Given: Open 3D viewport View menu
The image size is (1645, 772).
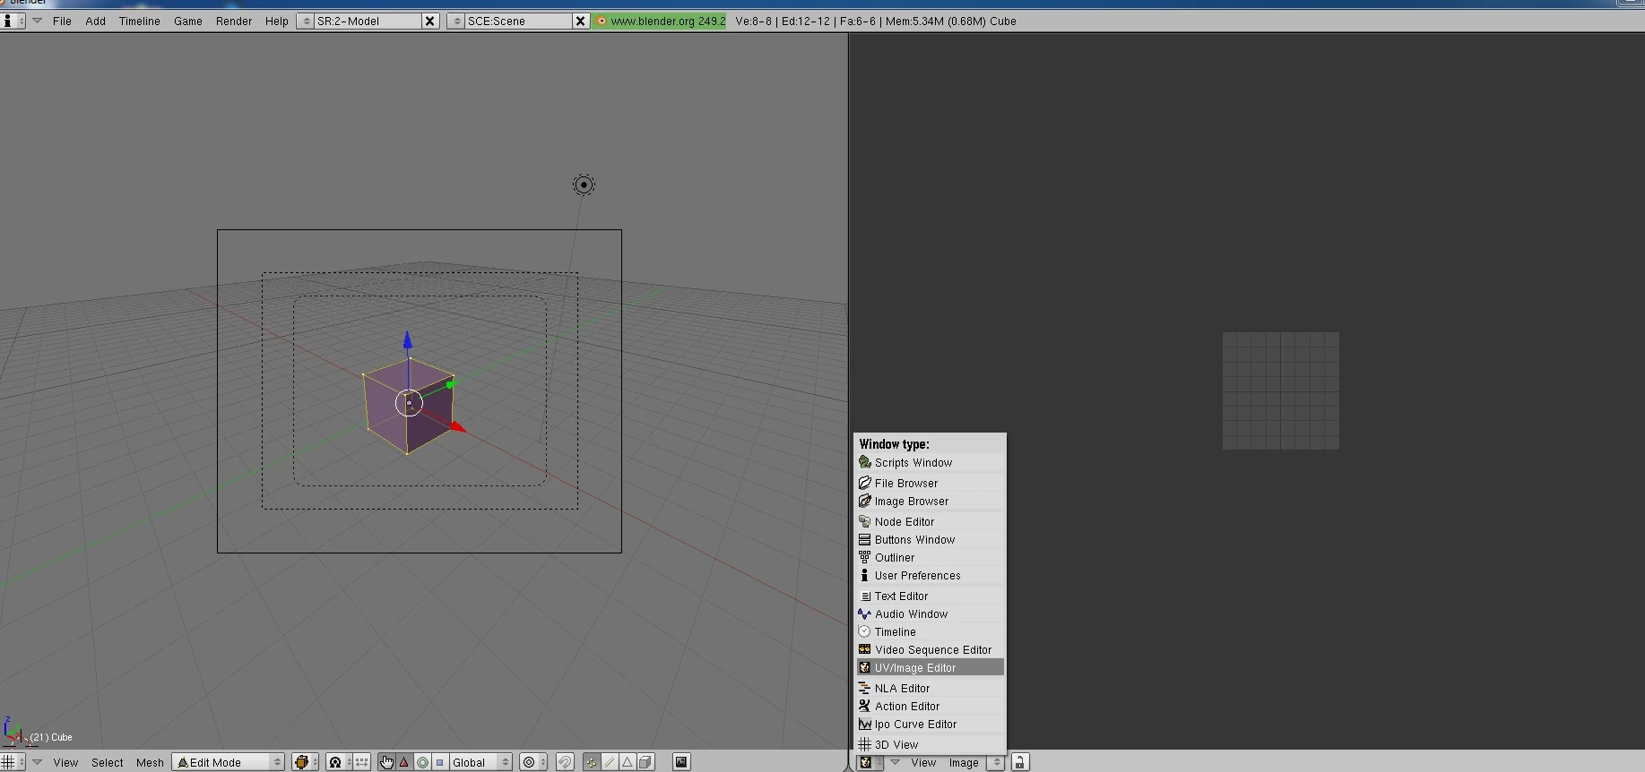Looking at the screenshot, I should (65, 763).
